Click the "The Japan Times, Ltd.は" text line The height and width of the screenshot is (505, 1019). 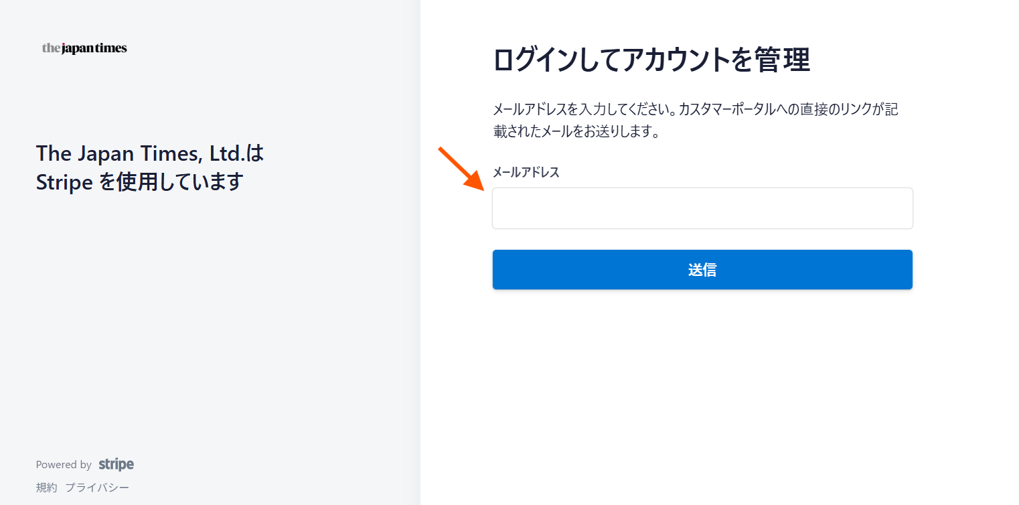(x=151, y=154)
